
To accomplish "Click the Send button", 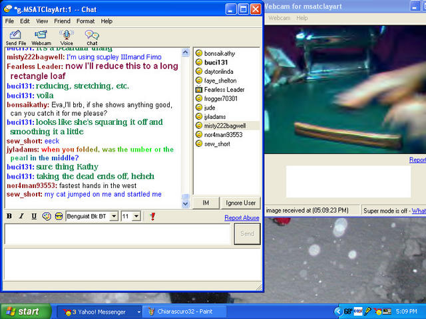I will coord(247,233).
